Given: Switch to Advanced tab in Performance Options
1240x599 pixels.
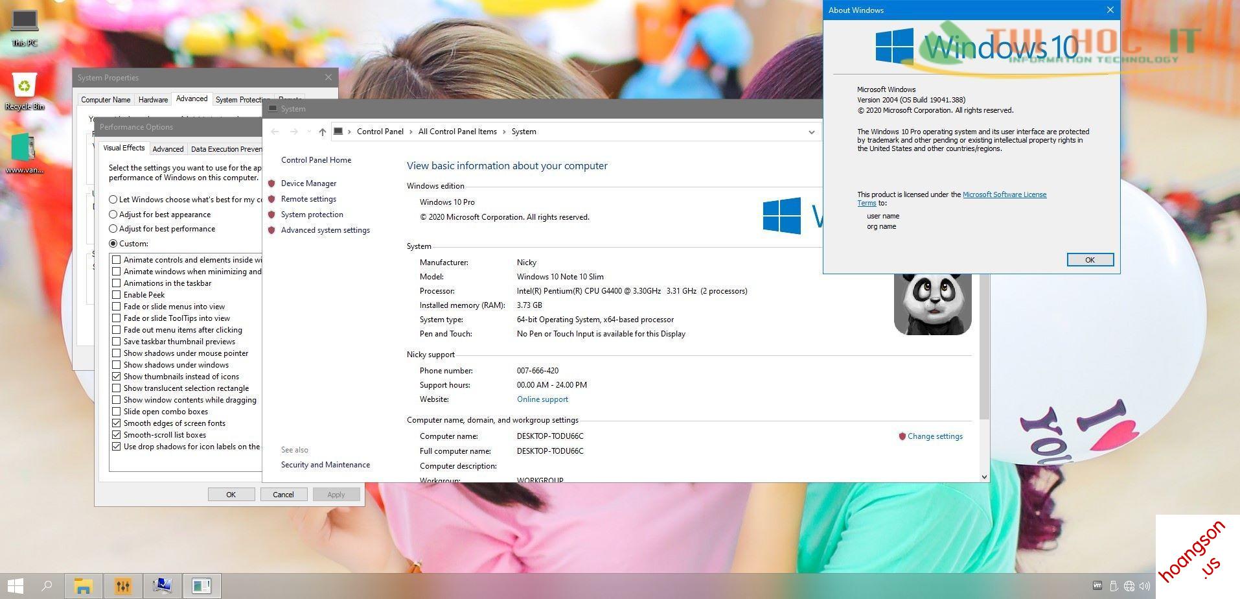Looking at the screenshot, I should click(x=168, y=149).
